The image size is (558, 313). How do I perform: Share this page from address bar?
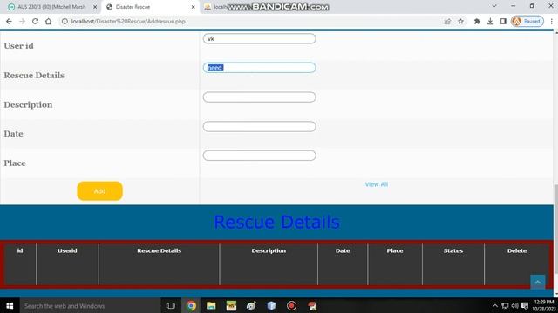447,21
